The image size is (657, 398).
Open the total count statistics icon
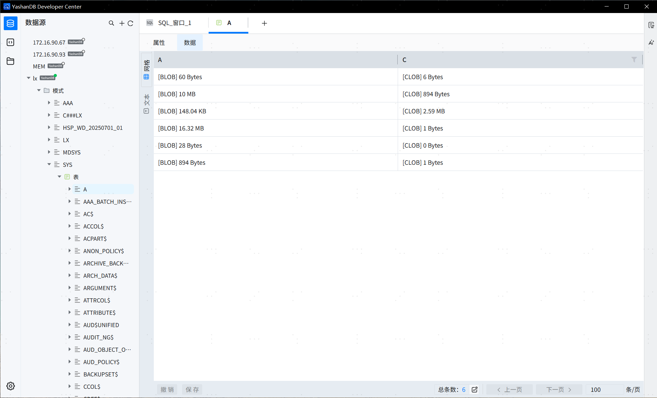475,389
